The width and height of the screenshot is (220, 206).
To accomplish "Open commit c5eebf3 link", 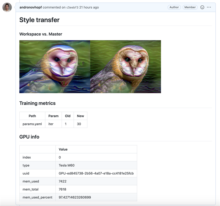I will 72,7.
